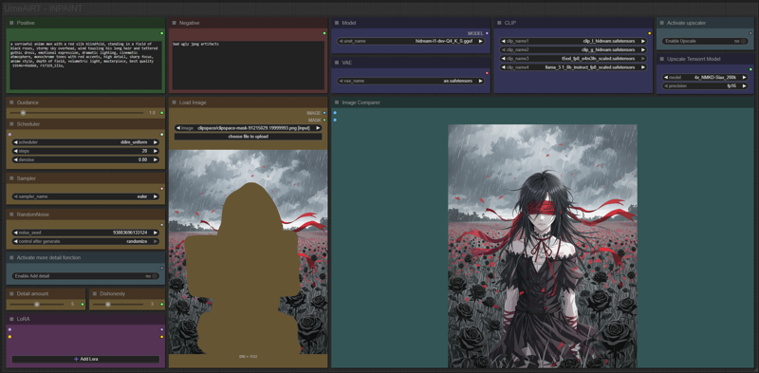Screen dimensions: 759x373
Task: Click the green output port on Positive node
Action: pyautogui.click(x=161, y=33)
